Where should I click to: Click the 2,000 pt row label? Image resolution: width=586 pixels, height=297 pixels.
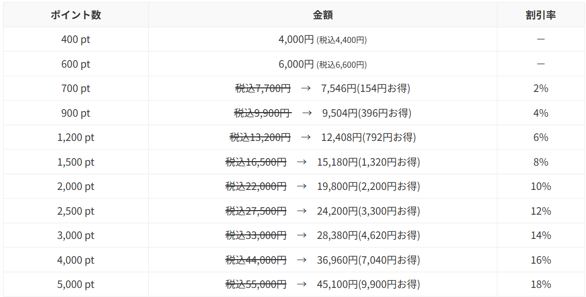click(x=76, y=186)
